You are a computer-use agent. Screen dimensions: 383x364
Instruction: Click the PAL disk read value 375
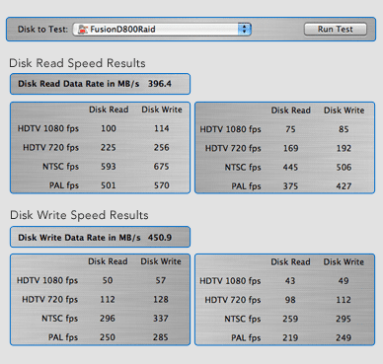pos(290,186)
